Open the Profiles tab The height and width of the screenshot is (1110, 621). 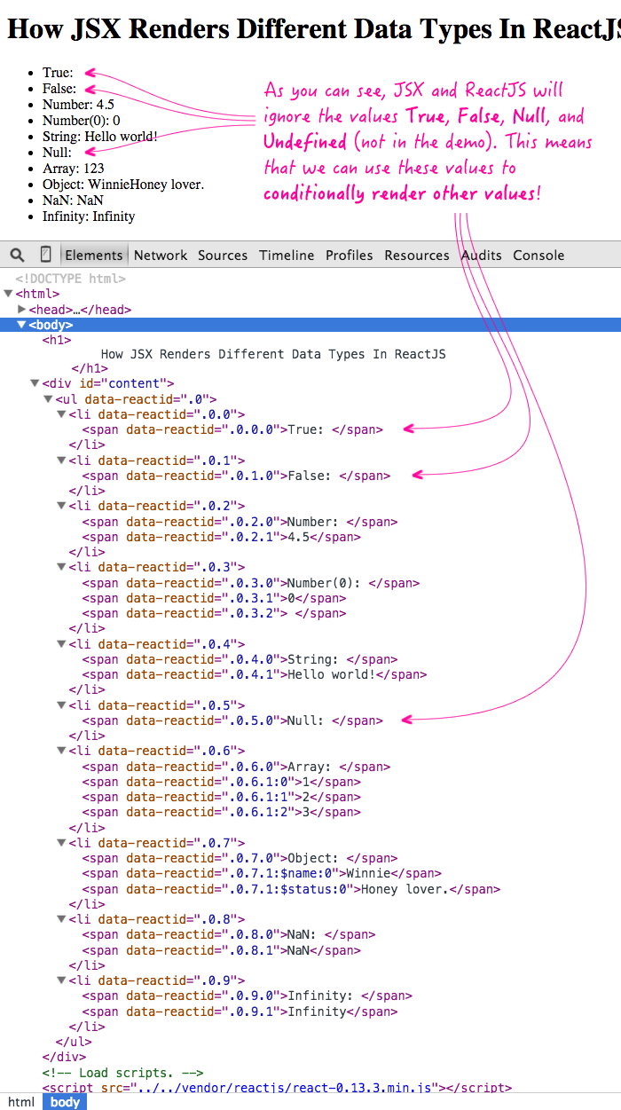(x=350, y=255)
